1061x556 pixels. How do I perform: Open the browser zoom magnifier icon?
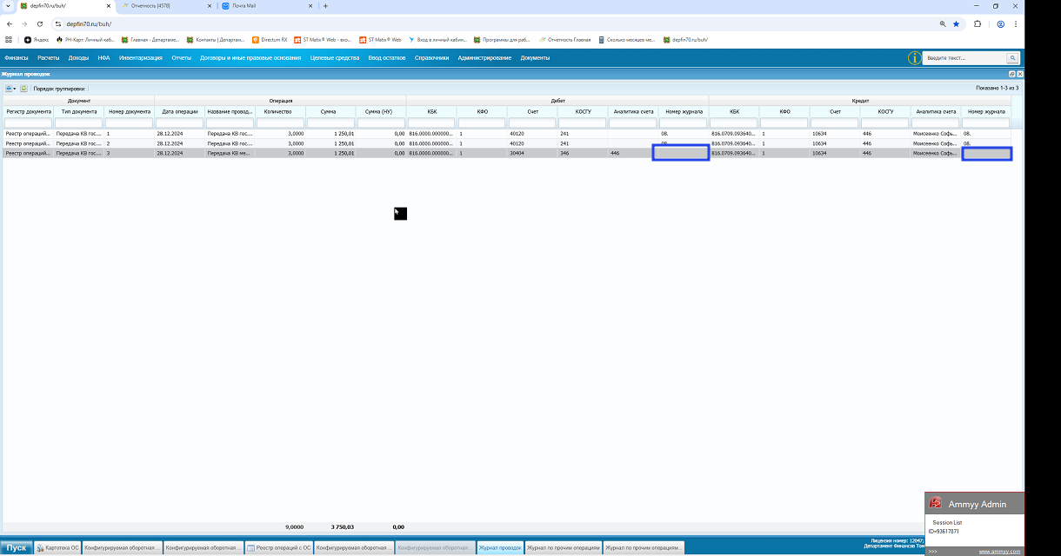(x=943, y=23)
